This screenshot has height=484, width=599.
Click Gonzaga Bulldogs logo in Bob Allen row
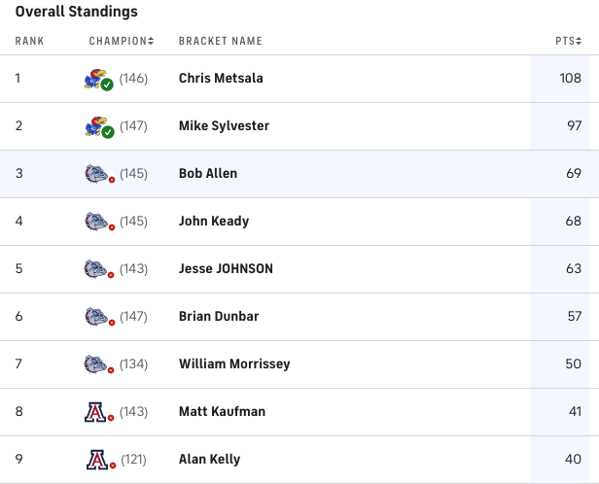pyautogui.click(x=96, y=174)
